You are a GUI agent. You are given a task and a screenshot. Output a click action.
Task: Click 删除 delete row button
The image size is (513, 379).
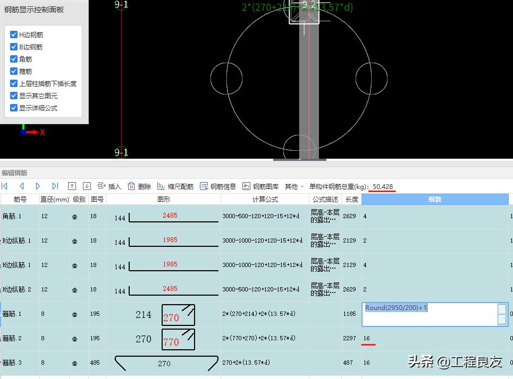[139, 186]
